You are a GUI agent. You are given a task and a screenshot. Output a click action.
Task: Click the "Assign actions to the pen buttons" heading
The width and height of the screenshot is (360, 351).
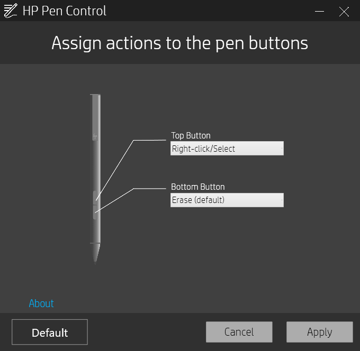[179, 43]
